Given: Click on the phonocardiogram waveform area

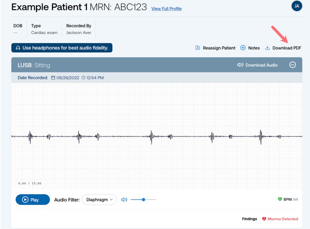Looking at the screenshot, I should (x=157, y=136).
